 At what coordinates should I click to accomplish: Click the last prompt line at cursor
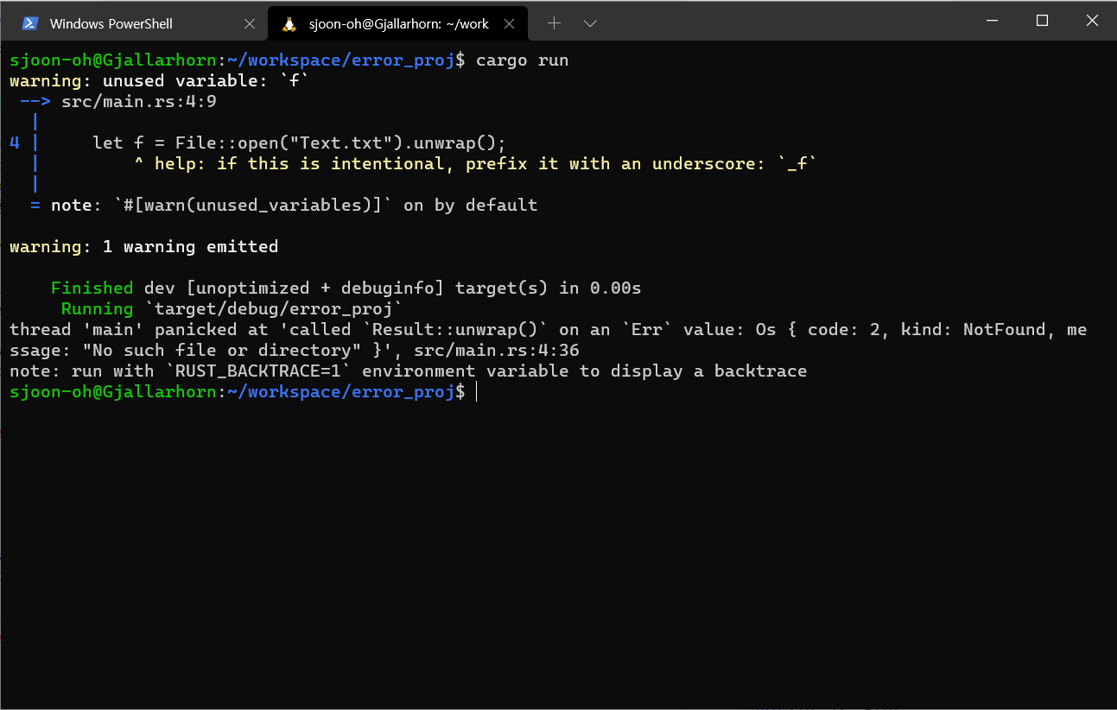click(243, 392)
